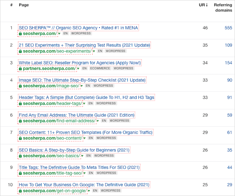Click the seosherpa.com/seo-experiments/ URL
Viewport: 235px width, 196px height.
[x=57, y=51]
